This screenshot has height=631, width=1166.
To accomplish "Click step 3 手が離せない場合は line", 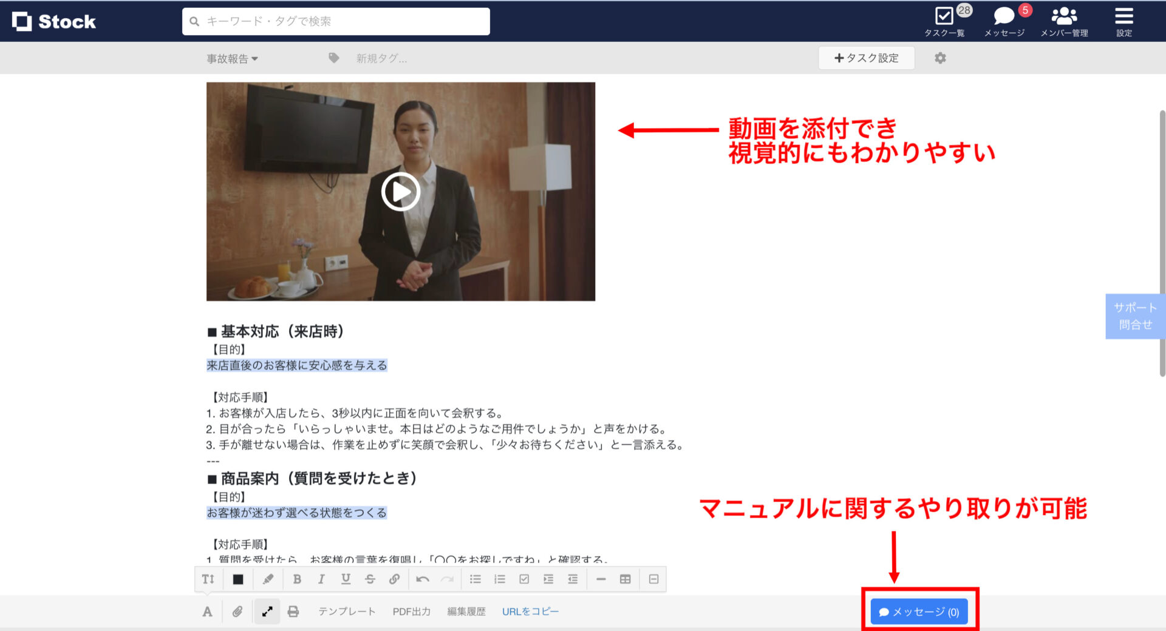I will tap(446, 445).
